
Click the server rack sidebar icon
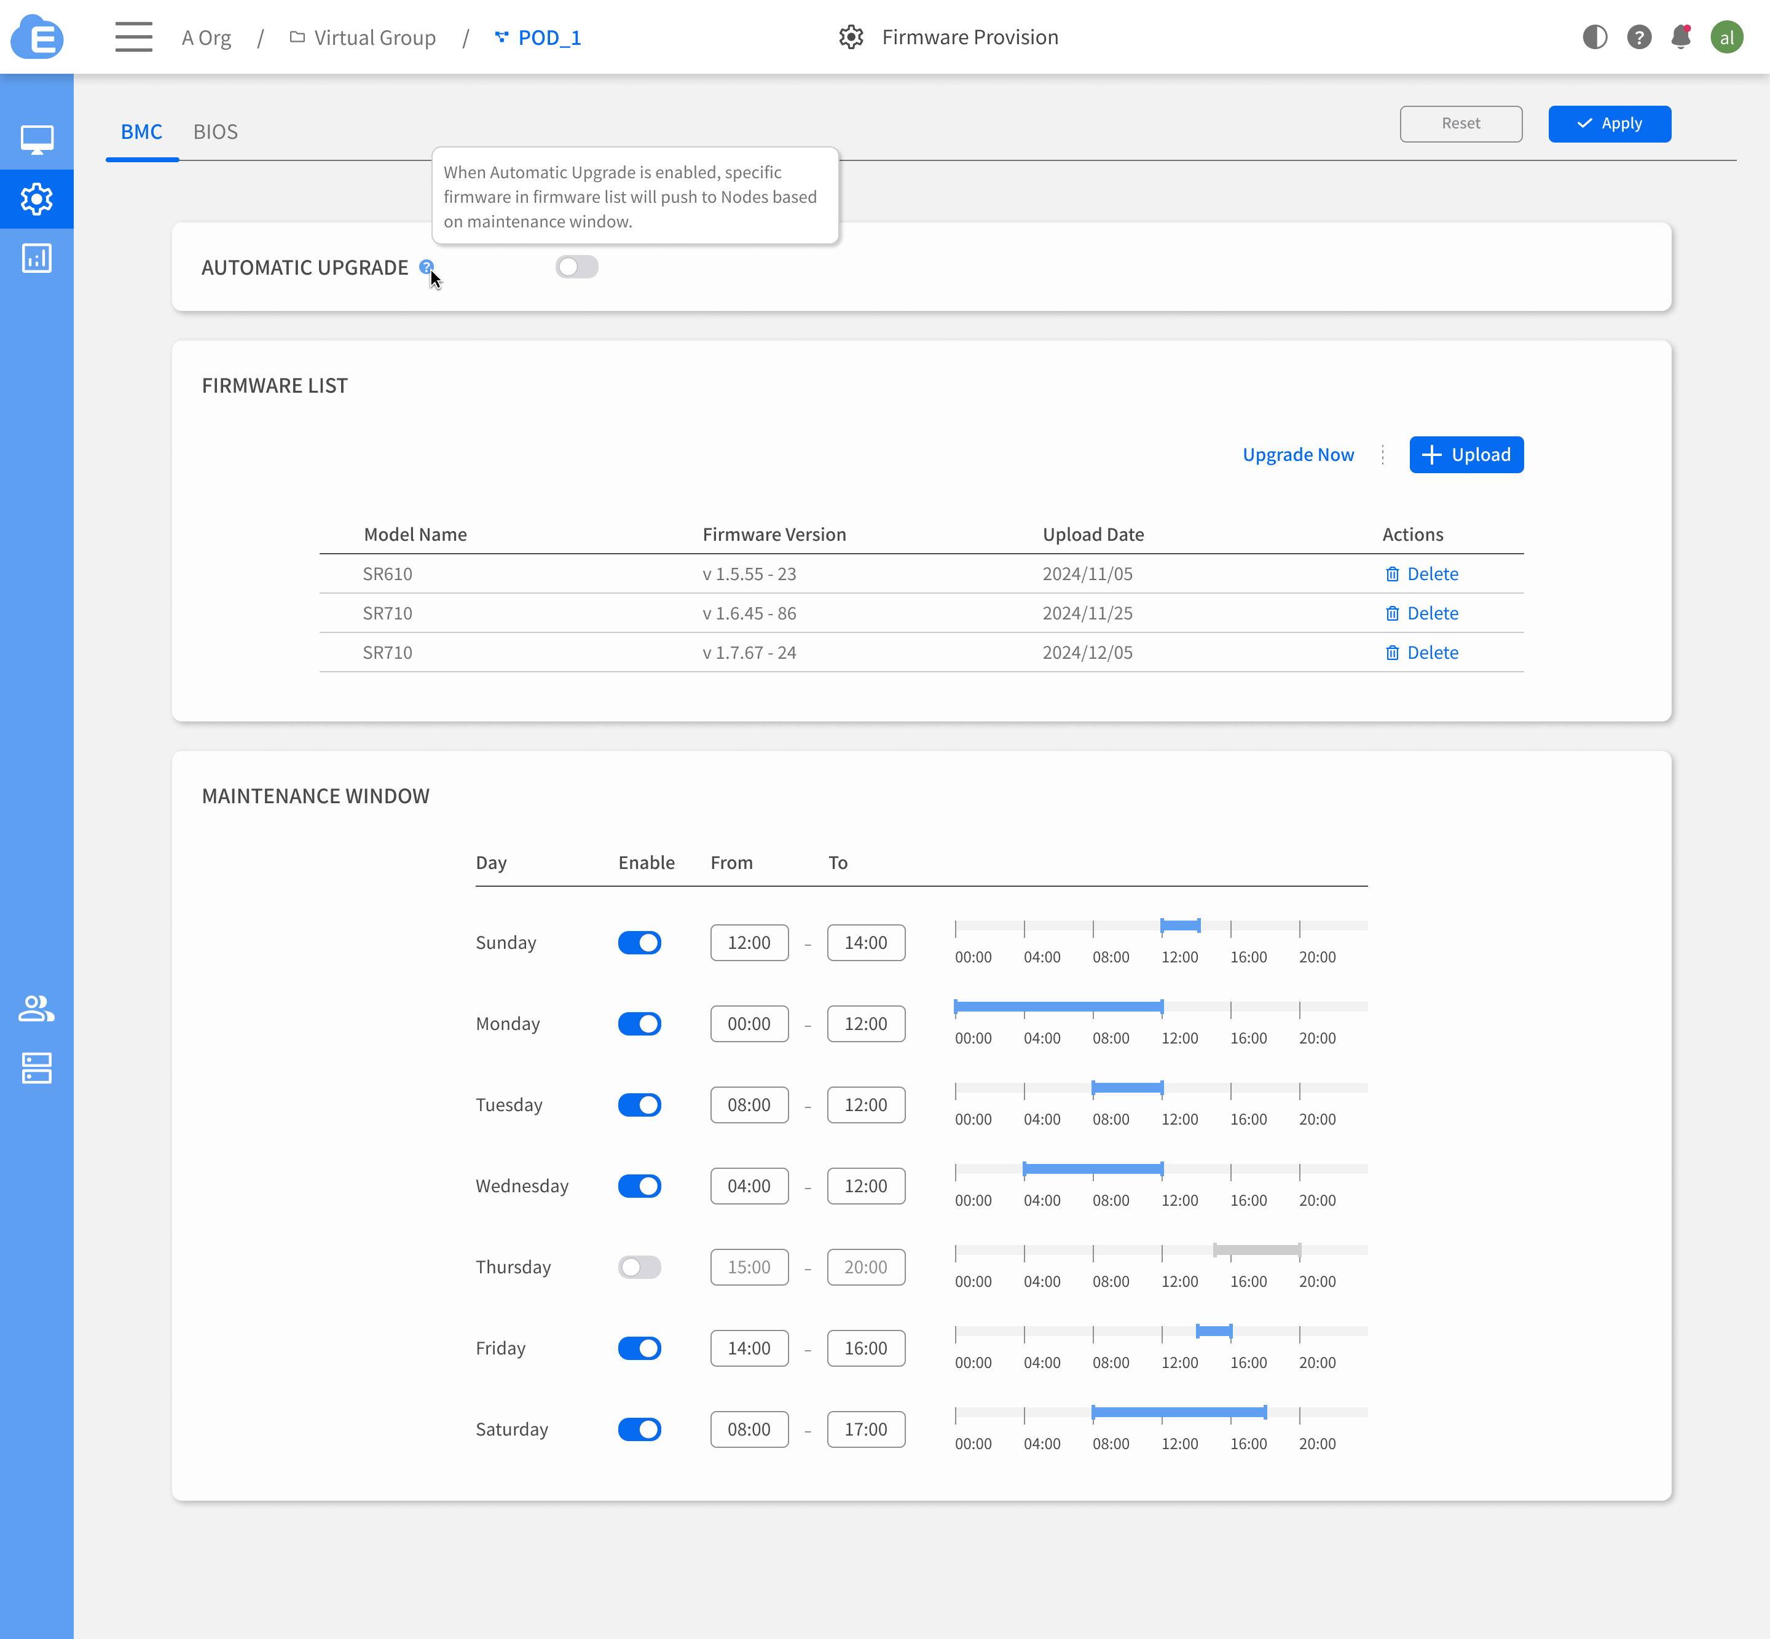pos(36,1068)
